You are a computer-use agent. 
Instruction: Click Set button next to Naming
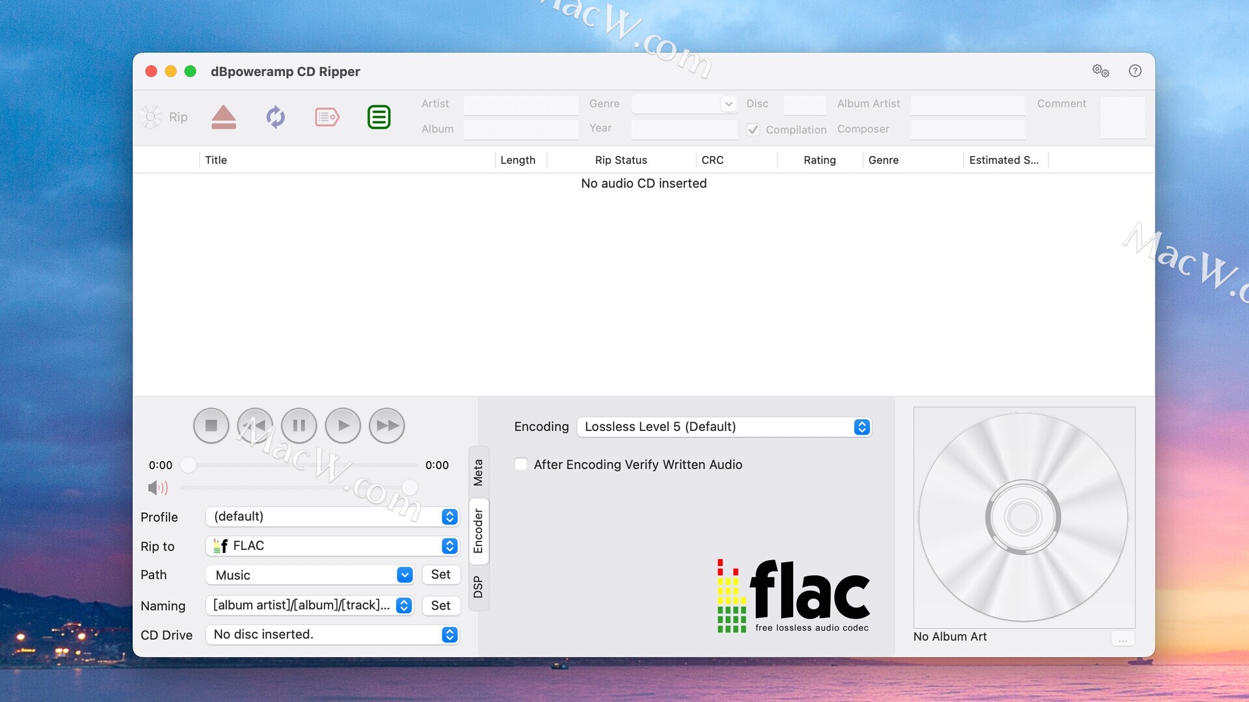pyautogui.click(x=440, y=606)
